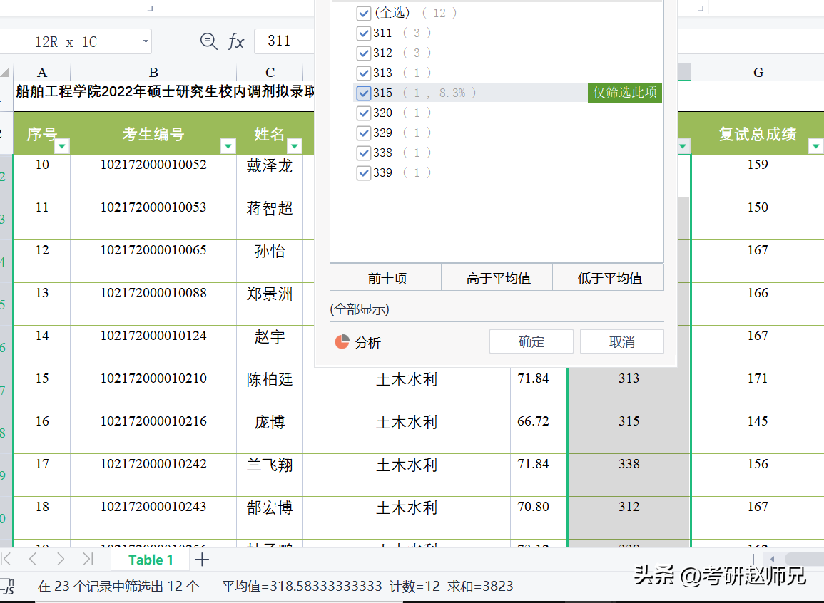Click the 分析 analysis link
824x603 pixels.
(367, 343)
